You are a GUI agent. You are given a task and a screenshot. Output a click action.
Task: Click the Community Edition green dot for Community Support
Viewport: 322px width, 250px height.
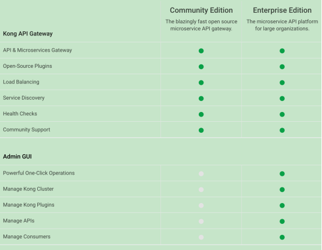click(x=201, y=131)
